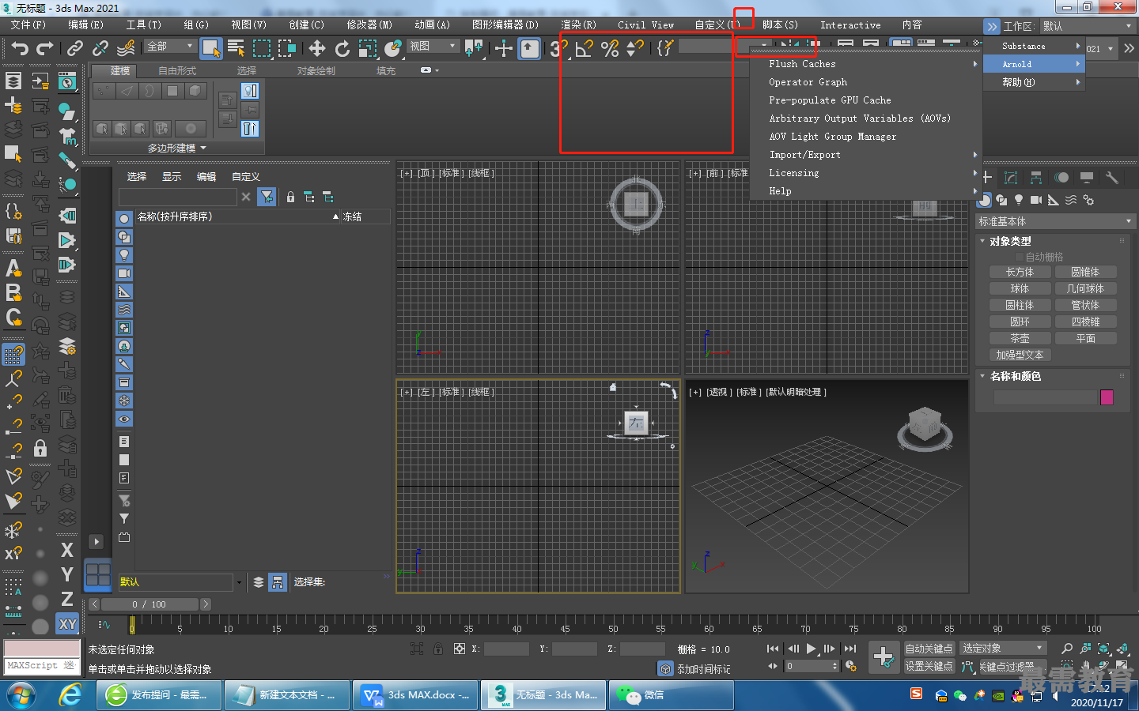Open the Modify tab in the command panel
This screenshot has width=1139, height=711.
(x=1010, y=178)
